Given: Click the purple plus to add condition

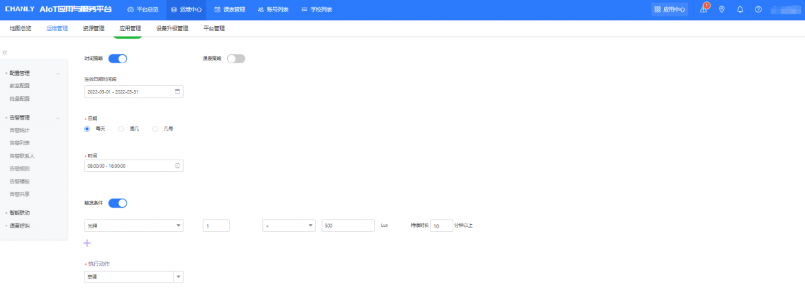Looking at the screenshot, I should (87, 243).
